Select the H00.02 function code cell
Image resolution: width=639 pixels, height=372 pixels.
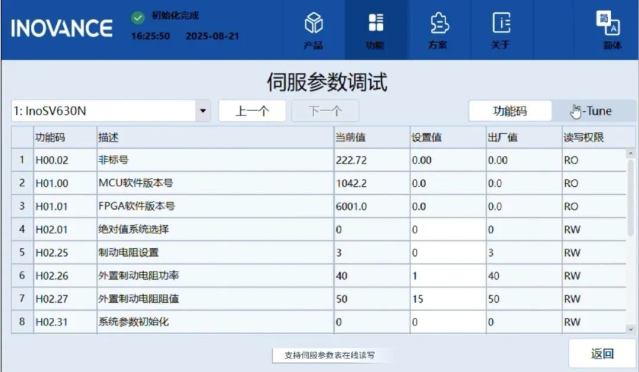pos(65,160)
